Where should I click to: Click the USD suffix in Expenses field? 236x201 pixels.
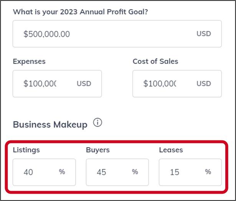pos(84,84)
